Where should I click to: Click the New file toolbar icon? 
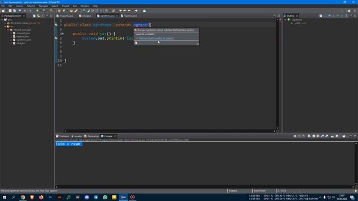3,11
